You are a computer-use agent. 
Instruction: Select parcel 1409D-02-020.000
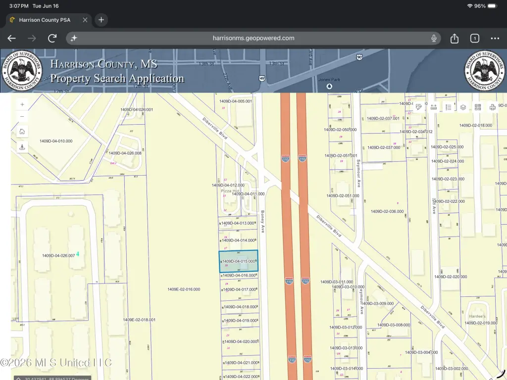(451, 277)
